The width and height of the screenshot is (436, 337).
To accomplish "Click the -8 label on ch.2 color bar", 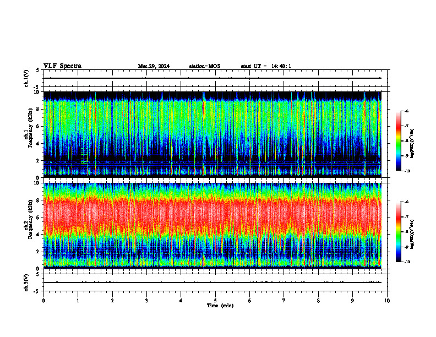I will coord(407,232).
